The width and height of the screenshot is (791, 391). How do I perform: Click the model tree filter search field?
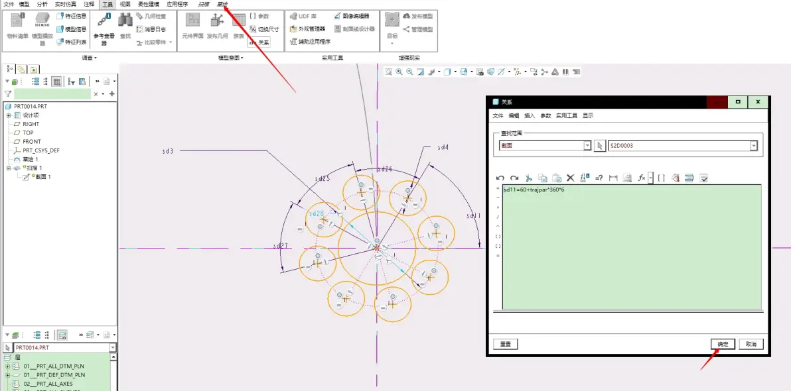tap(52, 93)
